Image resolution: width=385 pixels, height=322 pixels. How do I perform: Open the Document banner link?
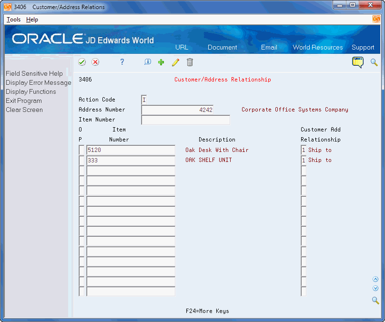(x=222, y=47)
